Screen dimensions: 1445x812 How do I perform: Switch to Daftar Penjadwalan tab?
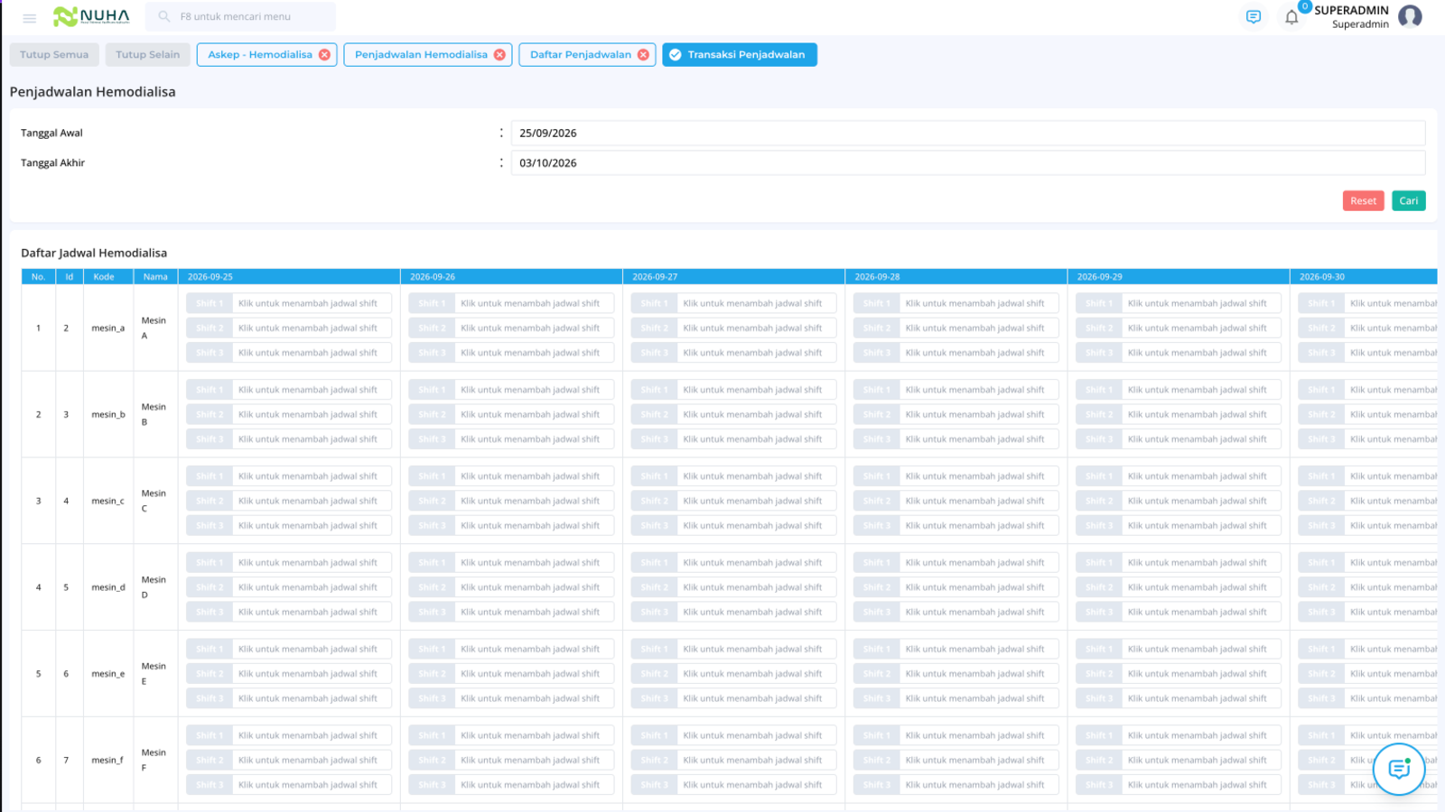coord(581,55)
